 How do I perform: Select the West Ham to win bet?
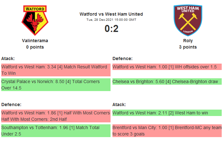[x=167, y=112]
